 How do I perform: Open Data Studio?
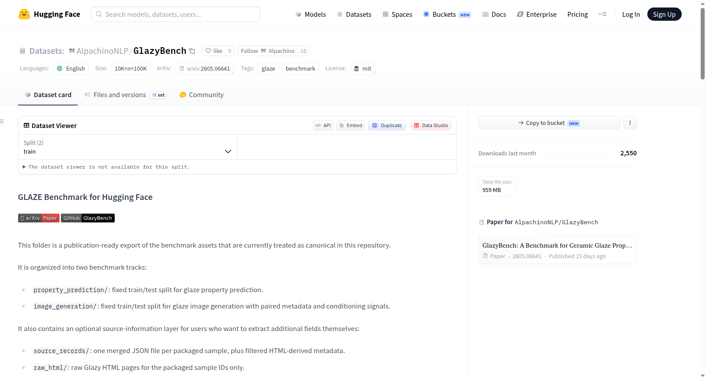coord(431,125)
